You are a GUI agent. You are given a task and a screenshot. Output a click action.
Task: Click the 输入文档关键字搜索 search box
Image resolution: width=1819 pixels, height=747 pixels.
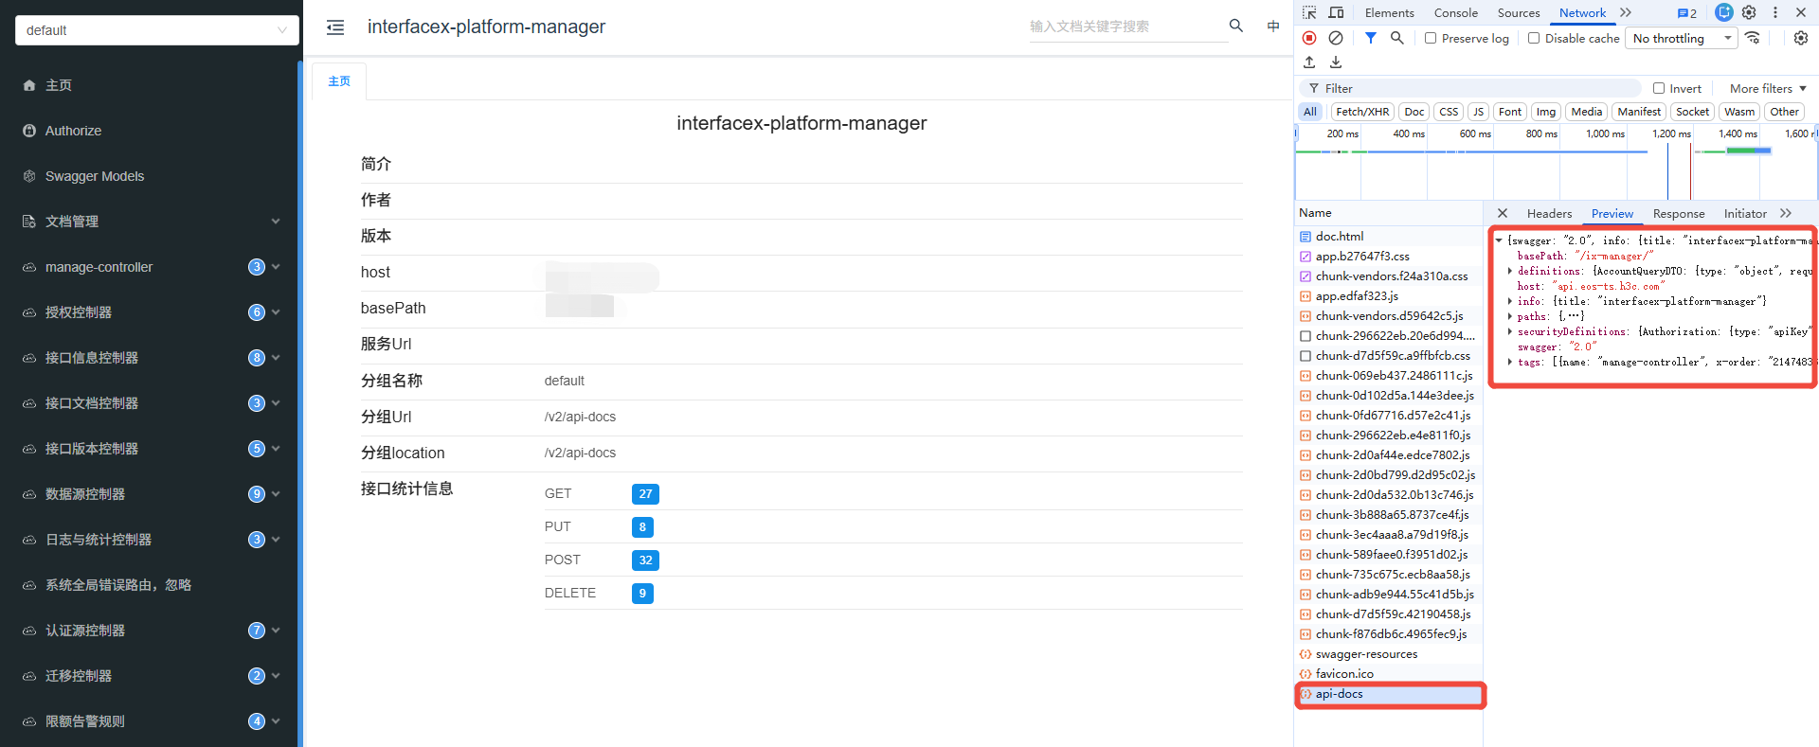point(1127,27)
